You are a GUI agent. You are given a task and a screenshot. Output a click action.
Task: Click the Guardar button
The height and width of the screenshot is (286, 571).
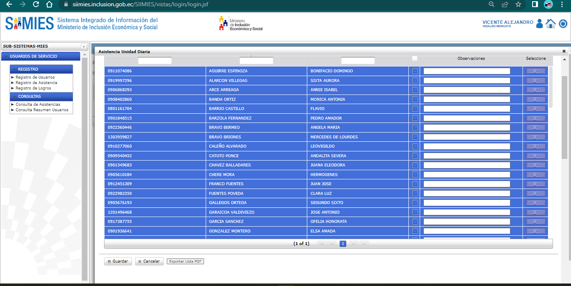[x=117, y=261]
